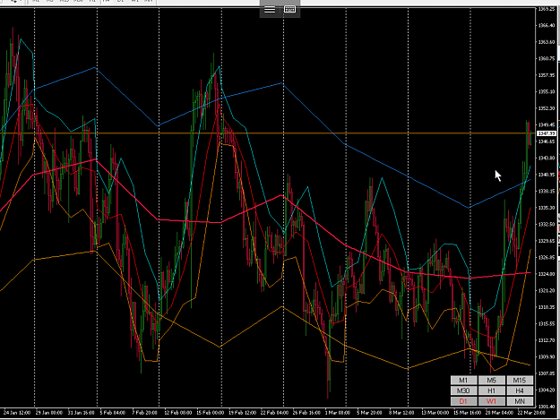Click the 22 Mar 20:00 time label
The height and width of the screenshot is (420, 560).
(531, 413)
